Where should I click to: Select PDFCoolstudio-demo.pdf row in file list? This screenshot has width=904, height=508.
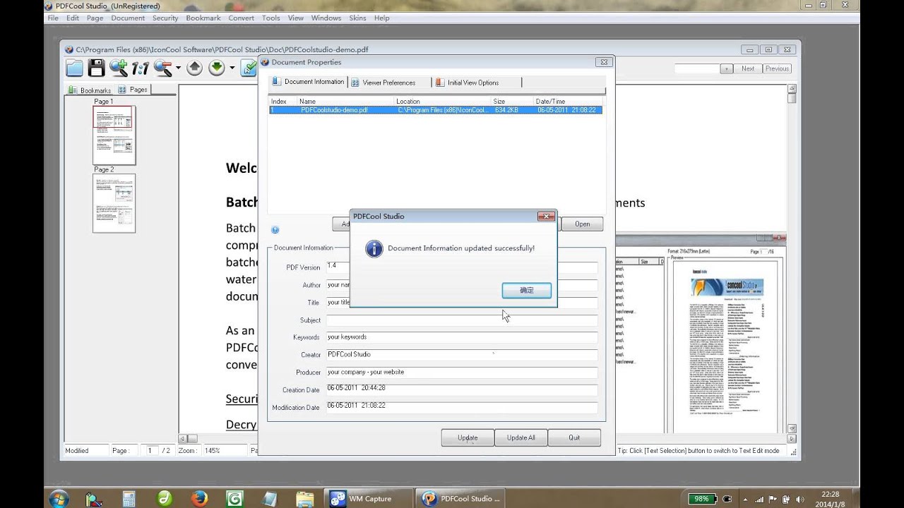tap(436, 110)
